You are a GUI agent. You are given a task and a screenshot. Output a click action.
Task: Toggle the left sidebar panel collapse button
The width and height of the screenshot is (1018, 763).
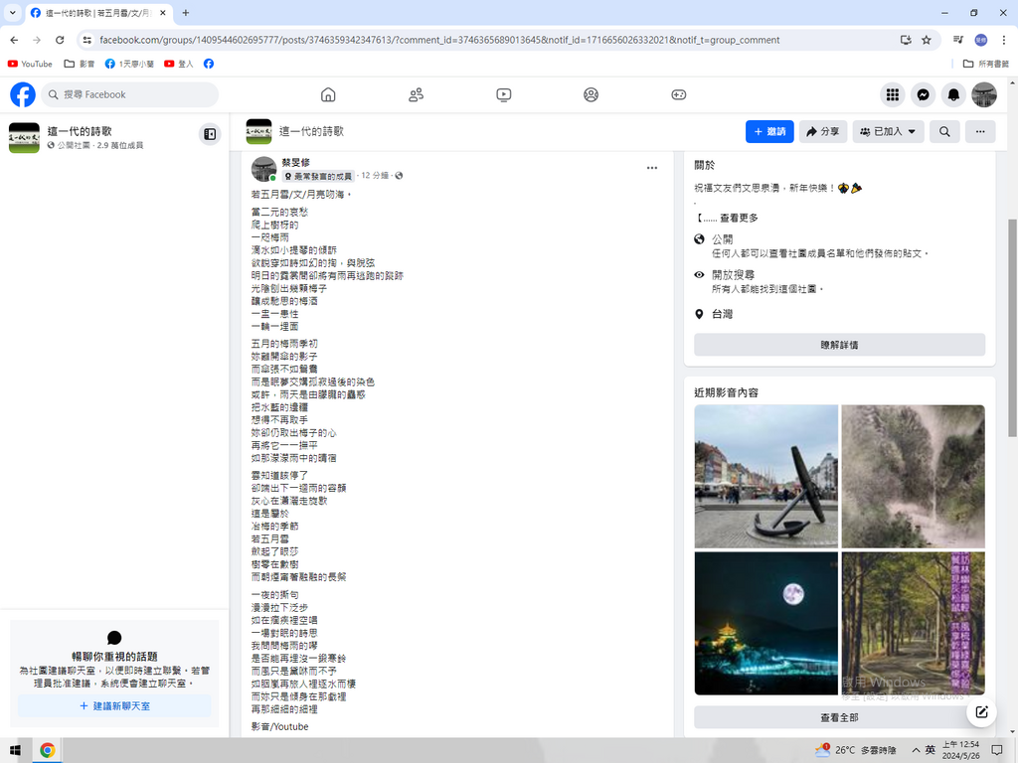pos(210,134)
